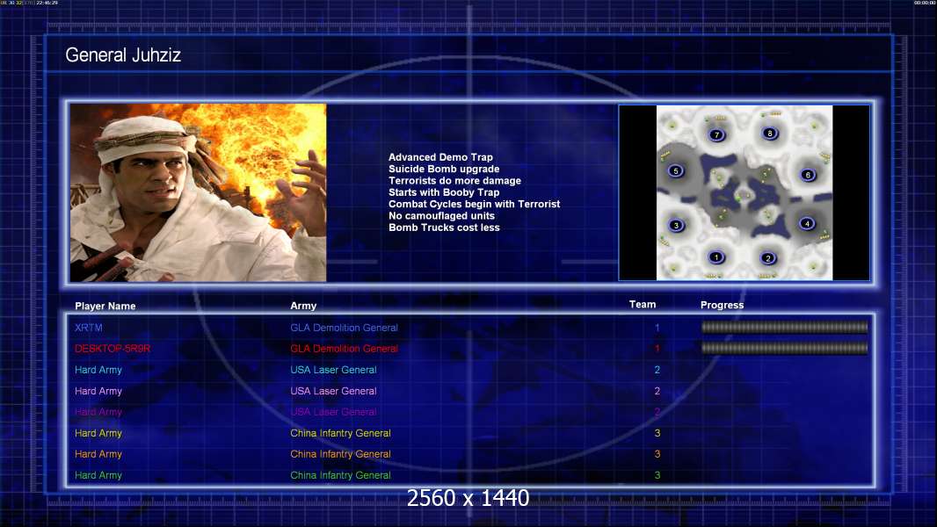This screenshot has height=527, width=937.
Task: Select start position 6 on the map
Action: pos(808,174)
